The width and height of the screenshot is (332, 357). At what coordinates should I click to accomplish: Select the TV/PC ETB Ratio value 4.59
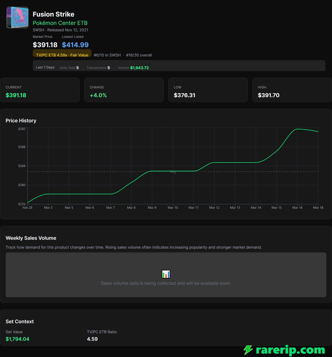92,339
